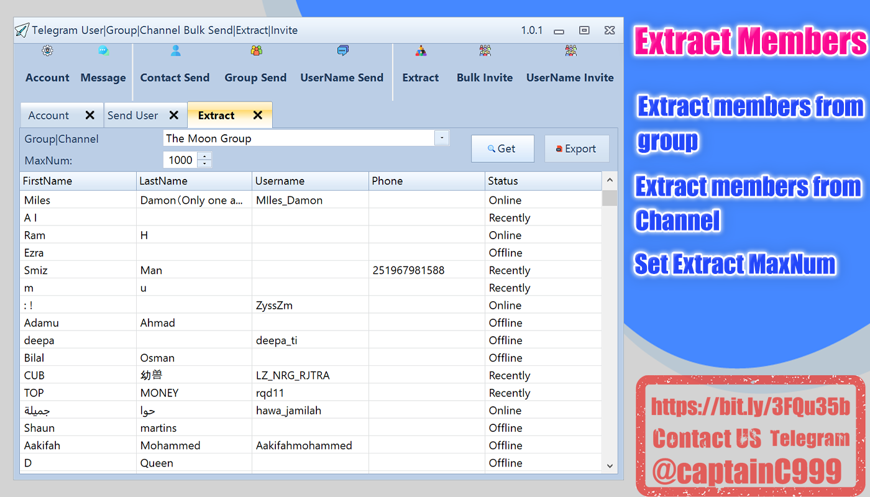Open Contact Send tool
Screen dimensions: 870x497
click(x=175, y=64)
